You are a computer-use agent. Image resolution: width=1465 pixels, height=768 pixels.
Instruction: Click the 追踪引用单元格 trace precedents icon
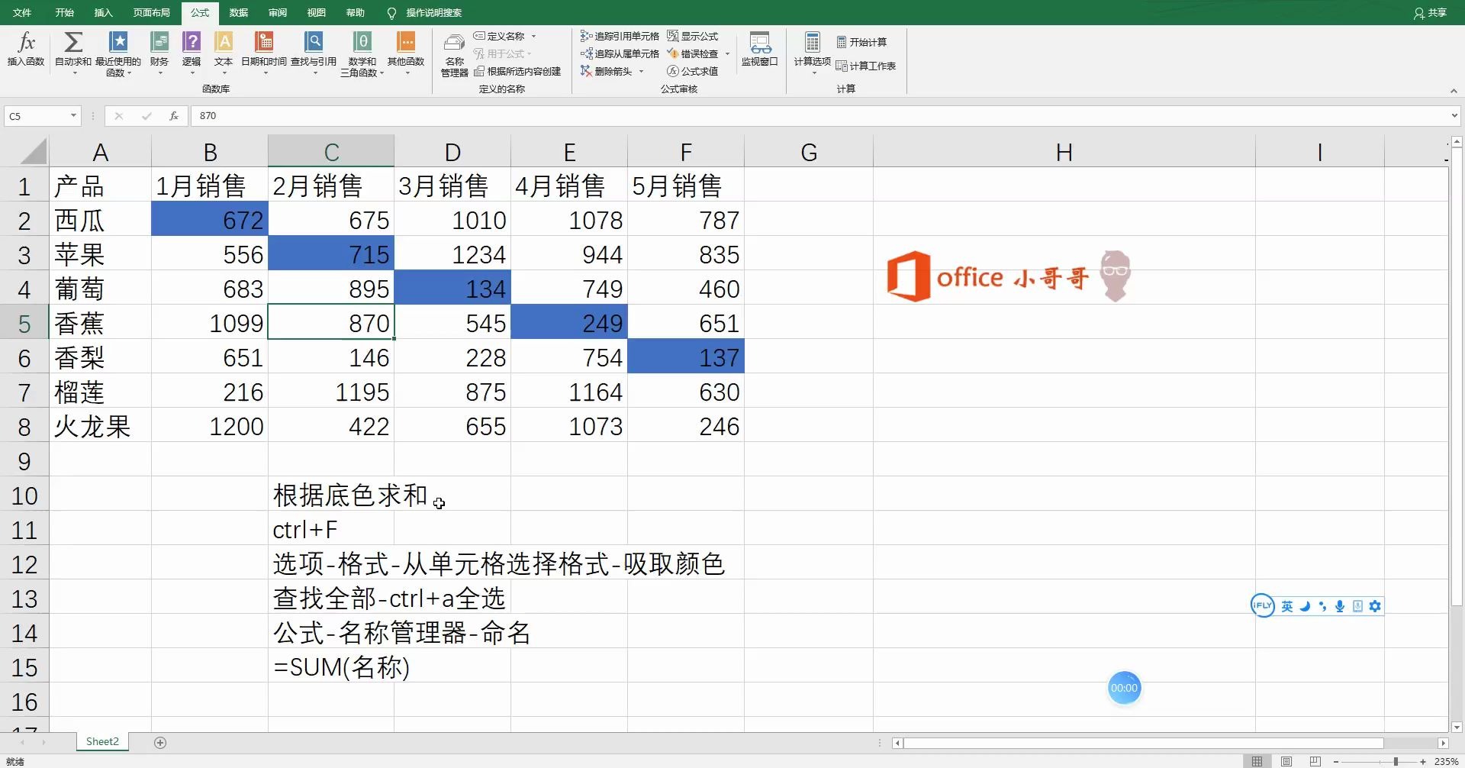(620, 35)
